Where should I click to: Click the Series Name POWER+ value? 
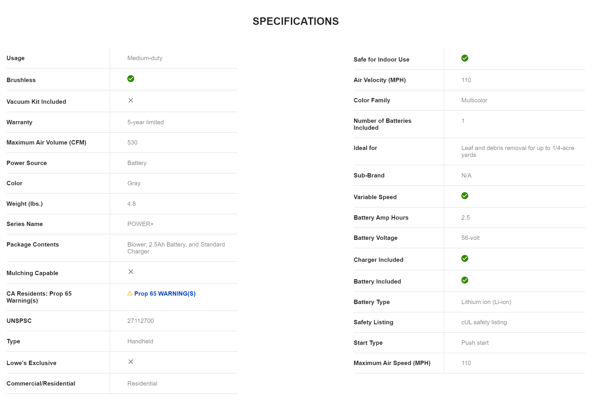pos(141,224)
